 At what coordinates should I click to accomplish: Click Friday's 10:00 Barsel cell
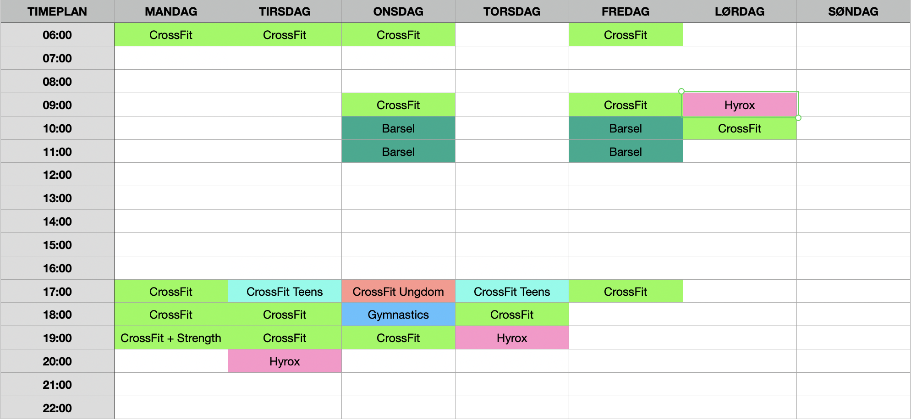click(626, 129)
